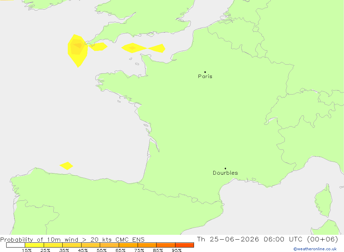344x252 pixels.
Task: Click the 55% legend label
Action: click(x=101, y=250)
